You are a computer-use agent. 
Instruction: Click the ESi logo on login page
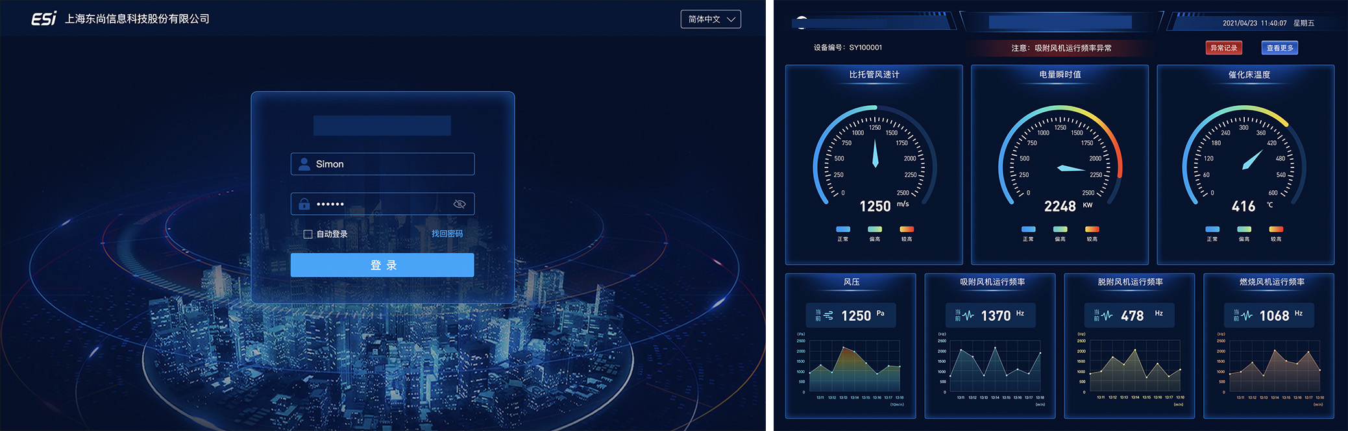44,19
